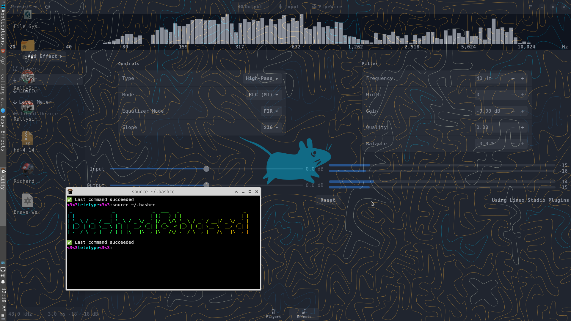Screen dimensions: 571x321
Task: Increase Balance with the plus button
Action: [x=523, y=144]
